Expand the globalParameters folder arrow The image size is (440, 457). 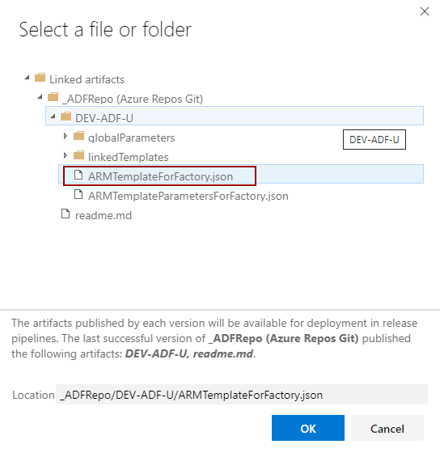(x=66, y=136)
